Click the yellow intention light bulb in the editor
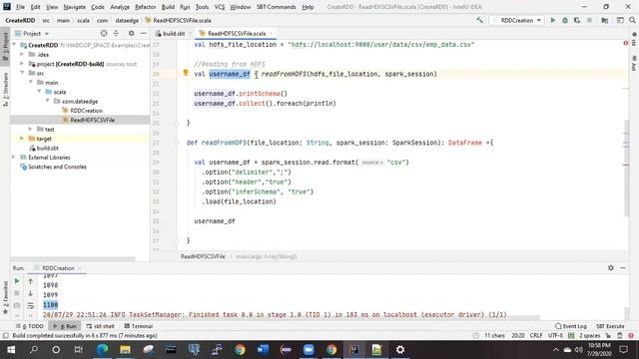Viewport: 639px width, 359px height. (x=186, y=73)
